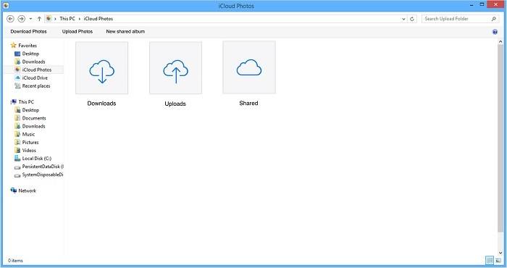Open SystemDisposableDisk drive
This screenshot has height=268, width=507.
(43, 175)
